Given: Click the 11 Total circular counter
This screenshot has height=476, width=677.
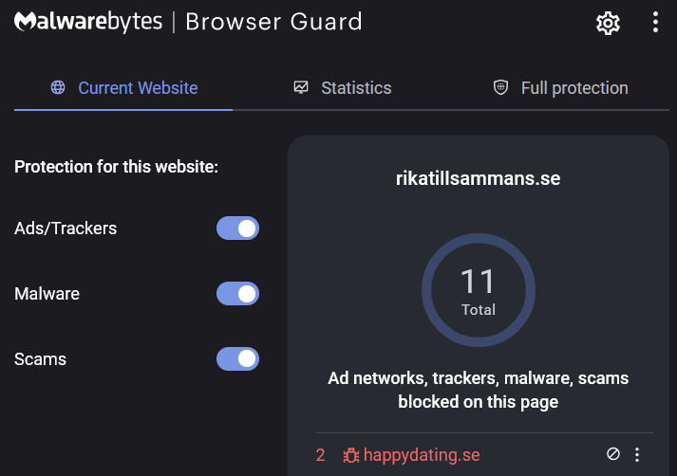Looking at the screenshot, I should (x=479, y=288).
